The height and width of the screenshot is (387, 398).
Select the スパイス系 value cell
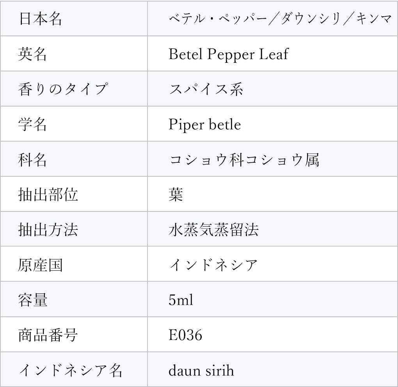pos(206,89)
